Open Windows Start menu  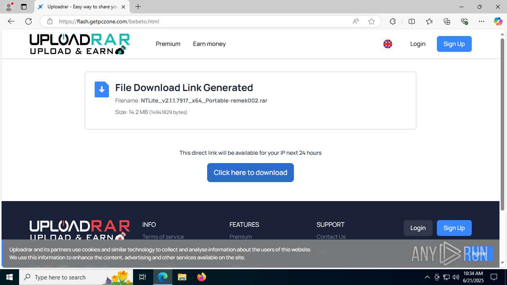point(10,277)
